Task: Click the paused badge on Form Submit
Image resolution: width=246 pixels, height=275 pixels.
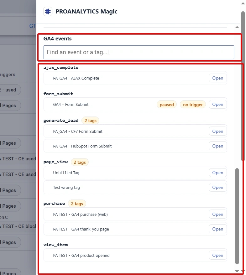Action: pyautogui.click(x=167, y=105)
